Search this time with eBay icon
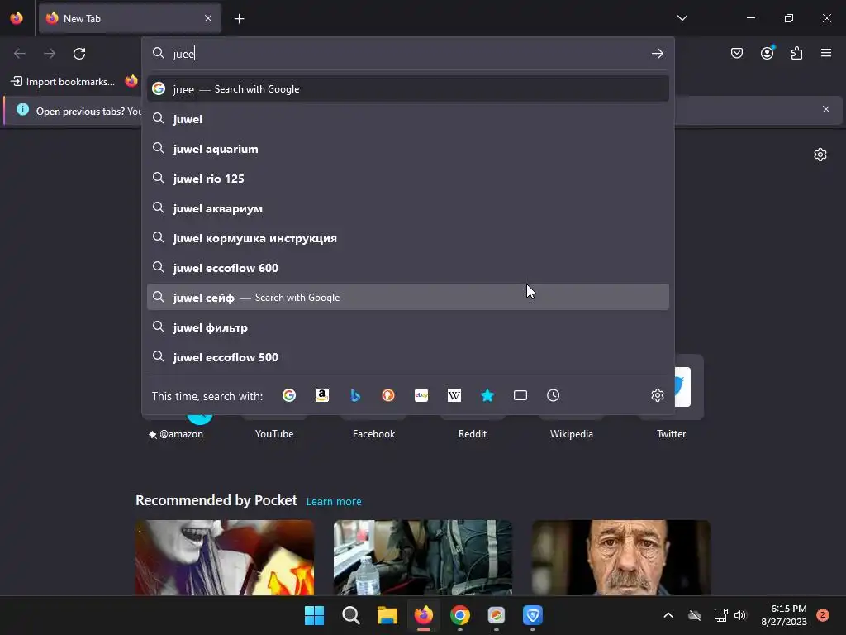846x635 pixels. (x=421, y=395)
